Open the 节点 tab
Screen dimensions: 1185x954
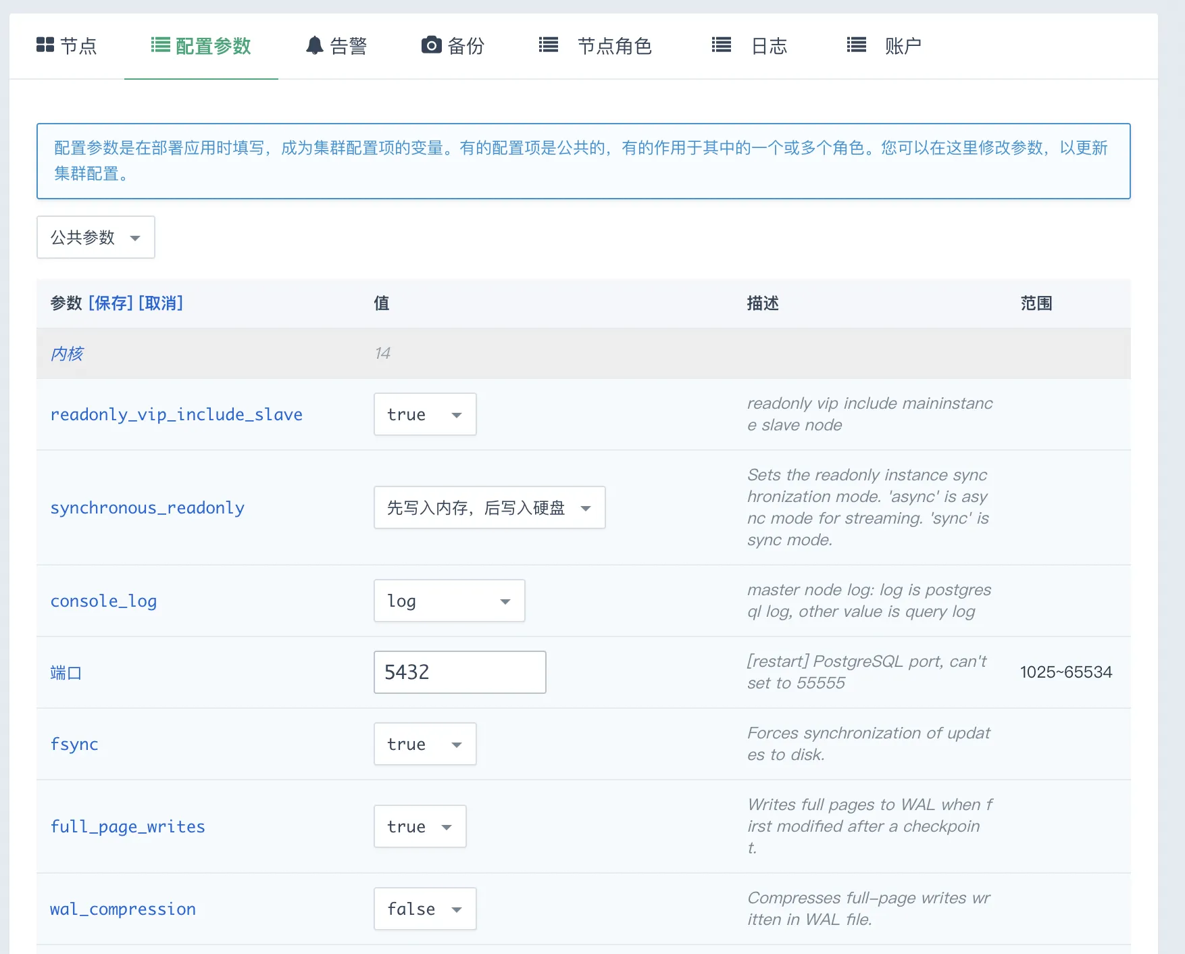(x=67, y=46)
